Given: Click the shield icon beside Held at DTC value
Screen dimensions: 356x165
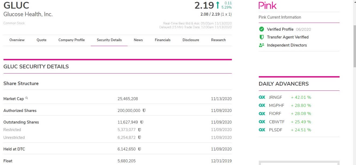Looking at the screenshot, I should (x=139, y=149).
